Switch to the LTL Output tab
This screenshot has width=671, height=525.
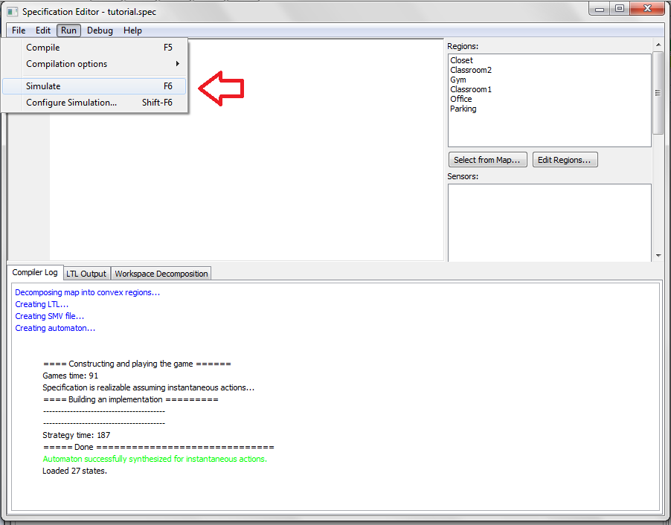(86, 274)
